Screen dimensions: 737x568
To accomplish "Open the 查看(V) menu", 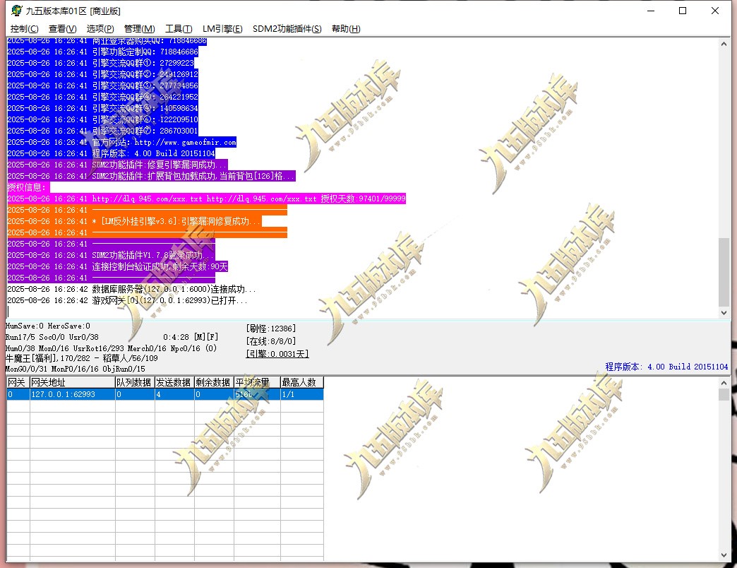I will pos(63,29).
